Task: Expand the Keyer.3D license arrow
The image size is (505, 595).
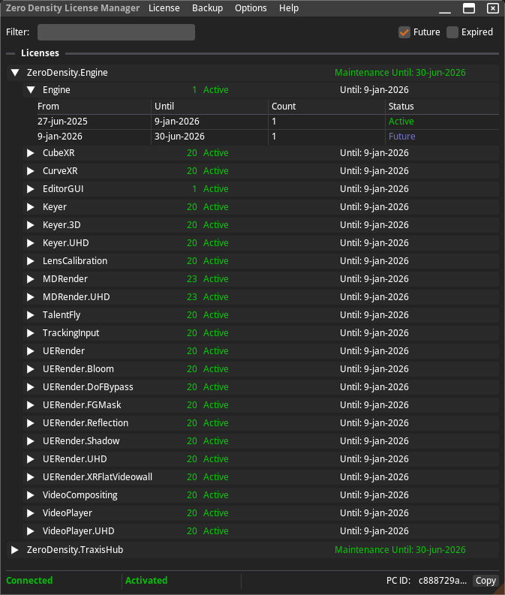Action: click(x=31, y=225)
